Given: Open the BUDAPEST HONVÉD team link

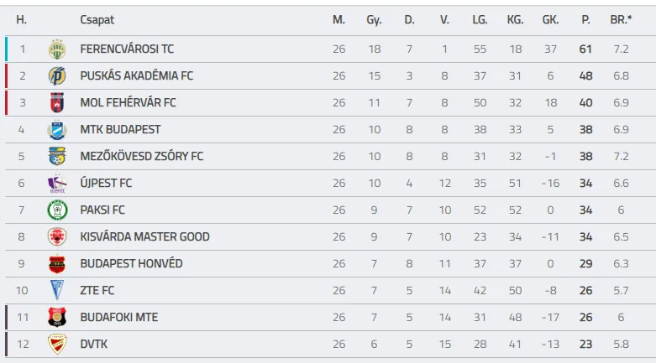Looking at the screenshot, I should pos(130,264).
